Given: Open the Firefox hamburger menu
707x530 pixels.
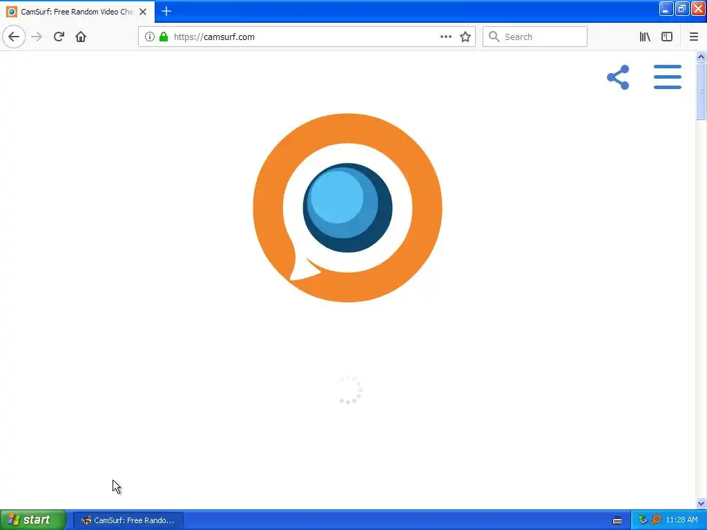Looking at the screenshot, I should pos(693,37).
